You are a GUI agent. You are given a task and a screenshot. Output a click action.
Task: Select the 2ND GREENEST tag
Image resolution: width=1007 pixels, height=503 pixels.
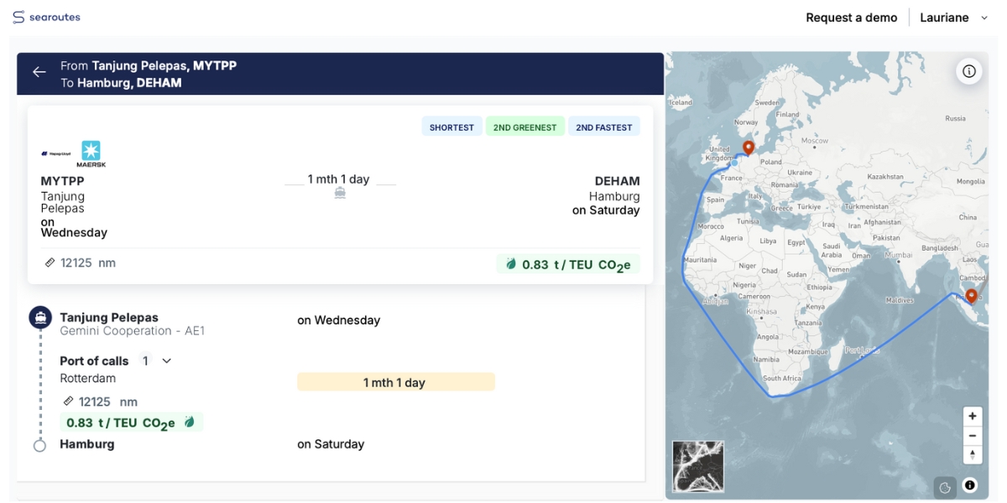coord(524,127)
